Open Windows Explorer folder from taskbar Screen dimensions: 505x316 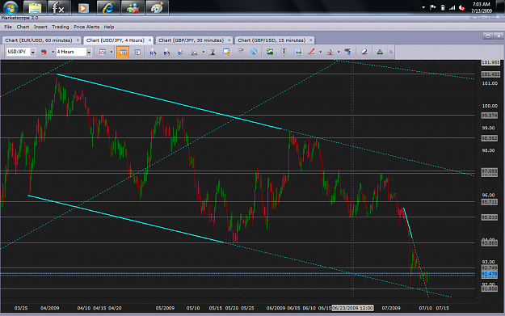pos(35,8)
